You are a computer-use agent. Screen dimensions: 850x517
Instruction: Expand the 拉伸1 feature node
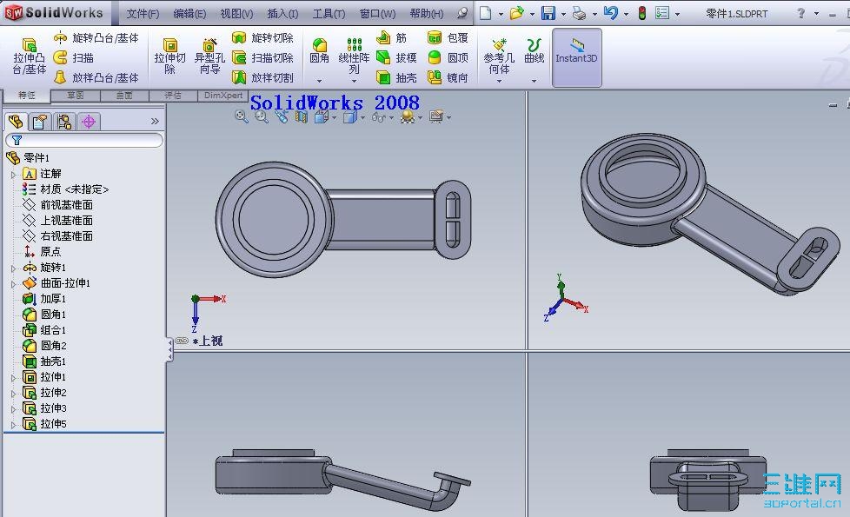coord(14,378)
